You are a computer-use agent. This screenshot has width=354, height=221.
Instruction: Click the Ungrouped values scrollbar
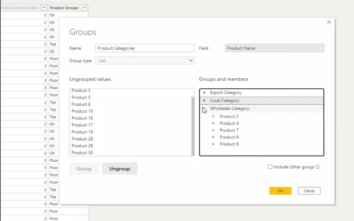(193, 126)
